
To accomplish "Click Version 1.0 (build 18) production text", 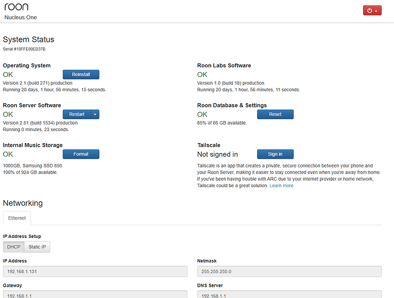I will 231,83.
